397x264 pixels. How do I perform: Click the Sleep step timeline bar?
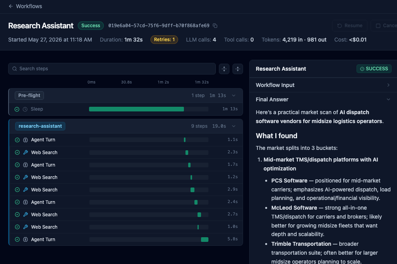point(136,109)
